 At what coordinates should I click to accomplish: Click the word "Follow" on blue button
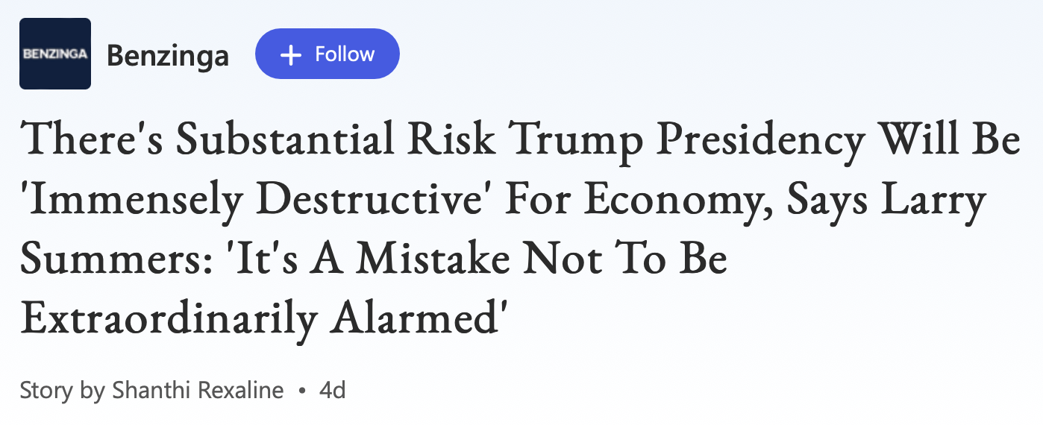pos(344,54)
